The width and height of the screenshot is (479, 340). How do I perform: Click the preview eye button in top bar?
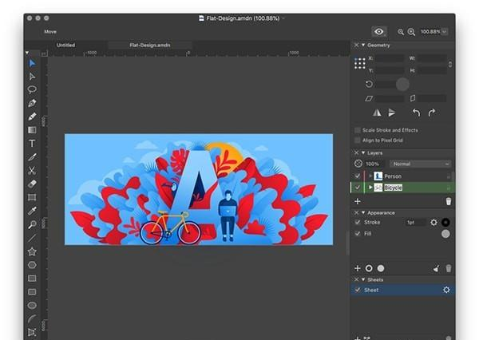tap(379, 32)
